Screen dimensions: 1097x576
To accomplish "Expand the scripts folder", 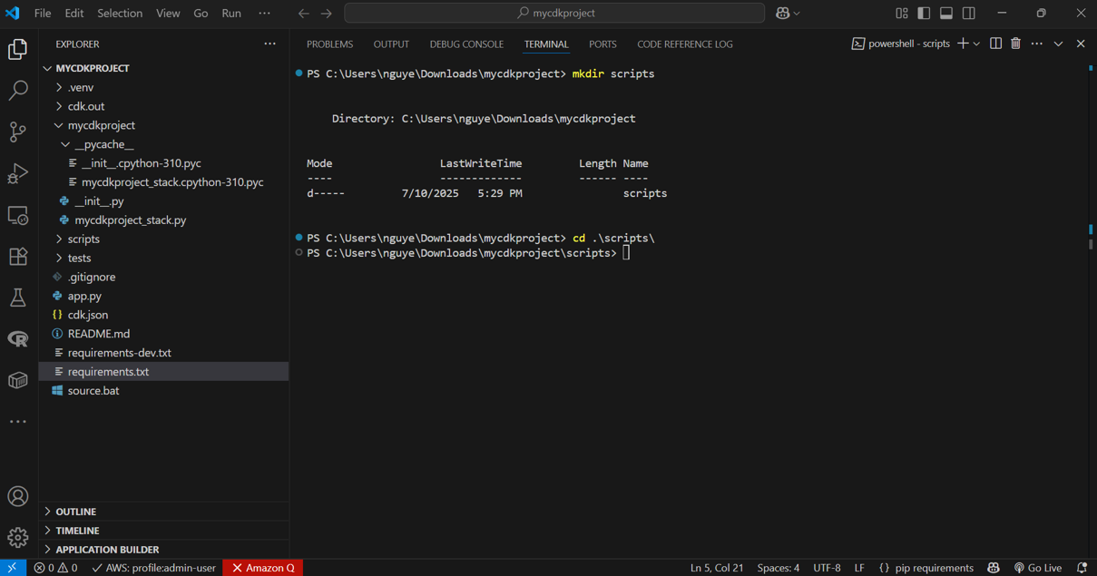I will (83, 239).
